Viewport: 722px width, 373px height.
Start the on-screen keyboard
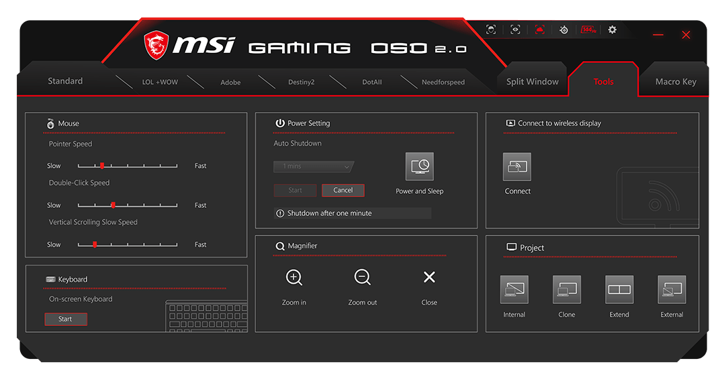[66, 319]
